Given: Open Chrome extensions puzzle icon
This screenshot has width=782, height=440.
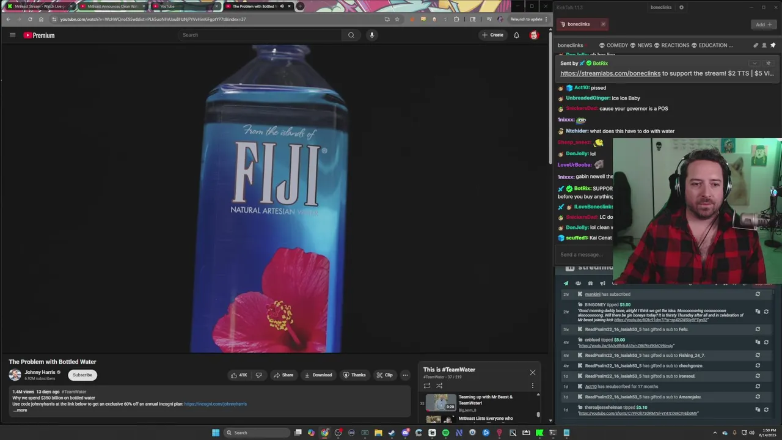Looking at the screenshot, I should point(456,19).
